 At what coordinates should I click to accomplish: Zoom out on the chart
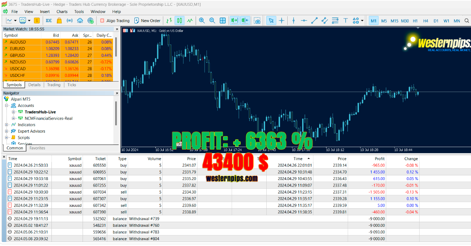tap(212, 21)
